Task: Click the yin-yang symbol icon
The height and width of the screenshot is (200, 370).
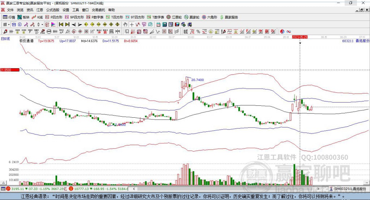Action: [x=282, y=31]
